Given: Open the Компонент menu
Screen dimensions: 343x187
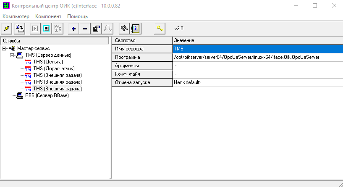Looking at the screenshot, I should pos(48,16).
